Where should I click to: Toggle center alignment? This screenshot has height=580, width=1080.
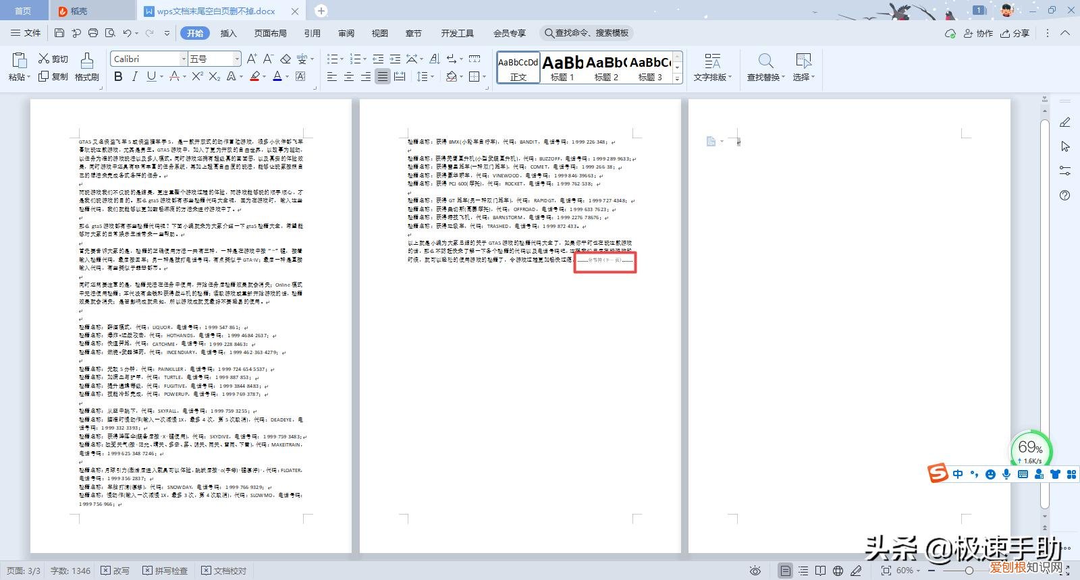(x=349, y=76)
